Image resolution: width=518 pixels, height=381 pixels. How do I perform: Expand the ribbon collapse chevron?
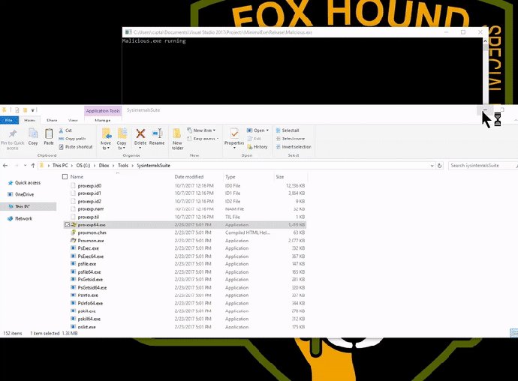coord(516,121)
